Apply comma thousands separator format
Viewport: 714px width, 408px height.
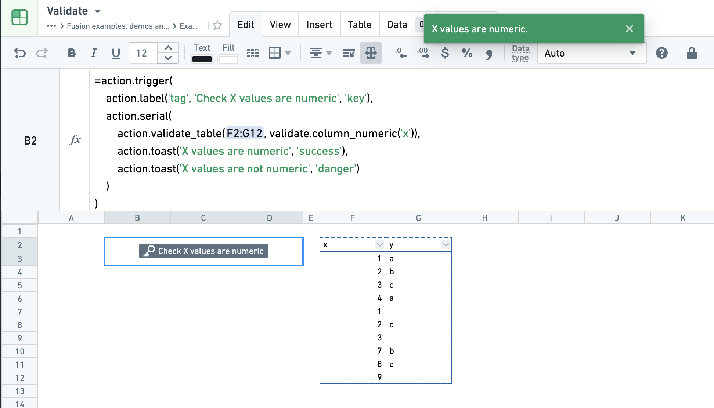(489, 55)
